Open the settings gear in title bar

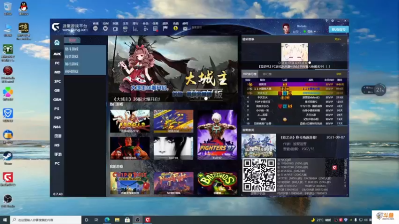tap(332, 21)
